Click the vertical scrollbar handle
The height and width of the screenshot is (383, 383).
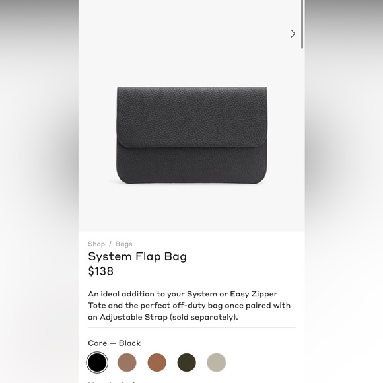[302, 24]
